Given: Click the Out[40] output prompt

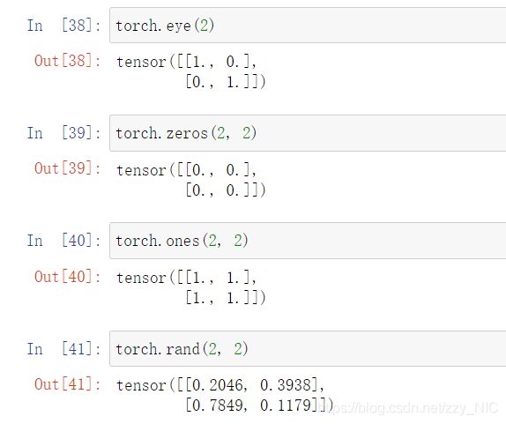Looking at the screenshot, I should pos(68,277).
